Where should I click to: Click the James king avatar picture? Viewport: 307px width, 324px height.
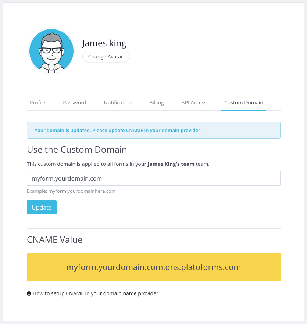[51, 51]
